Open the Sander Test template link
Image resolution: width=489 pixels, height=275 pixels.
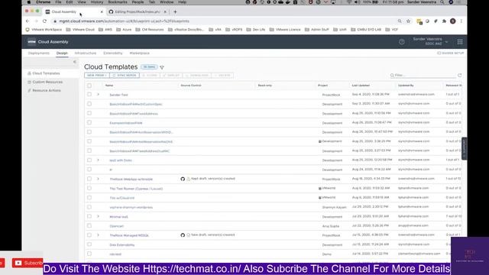tap(119, 95)
